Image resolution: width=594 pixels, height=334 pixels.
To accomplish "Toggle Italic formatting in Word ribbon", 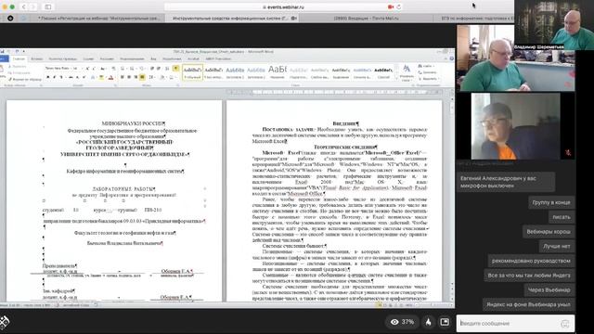I will (x=55, y=77).
